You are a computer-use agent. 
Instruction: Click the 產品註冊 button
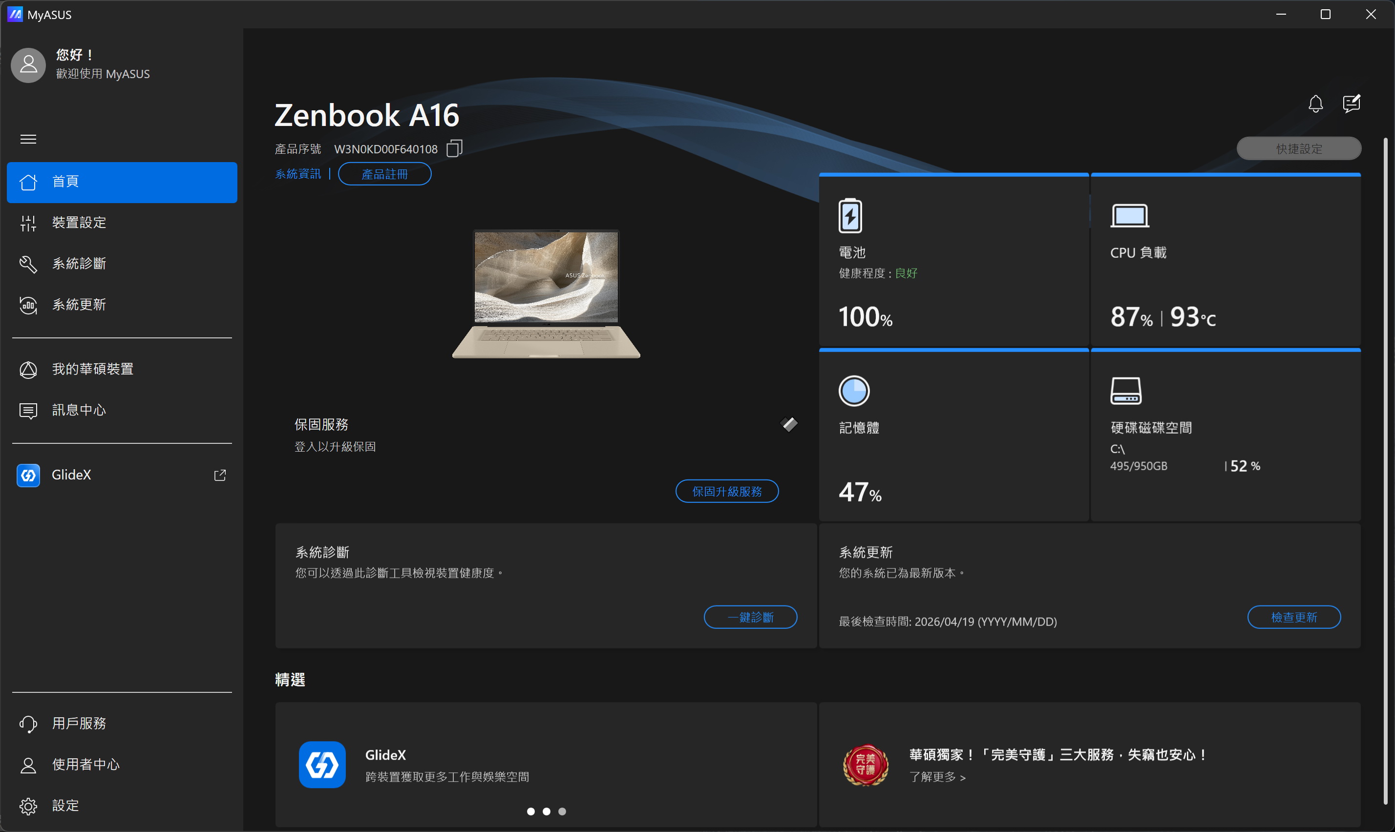[384, 174]
